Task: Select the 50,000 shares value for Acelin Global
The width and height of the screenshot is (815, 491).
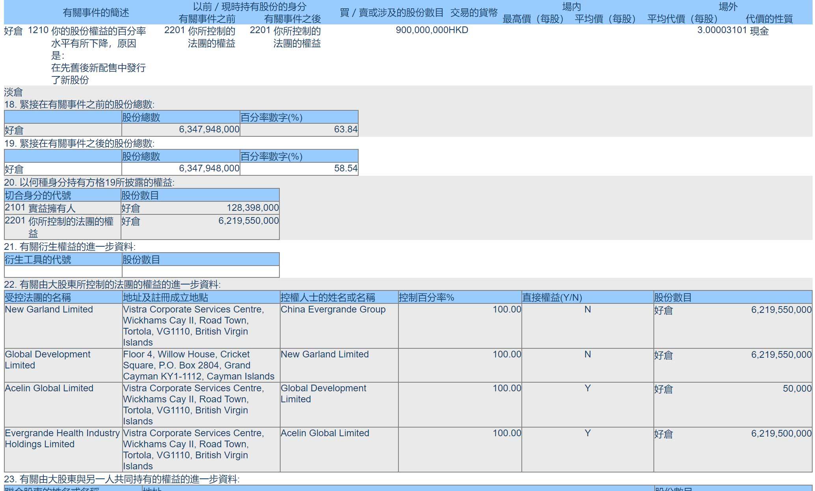Action: [x=797, y=388]
